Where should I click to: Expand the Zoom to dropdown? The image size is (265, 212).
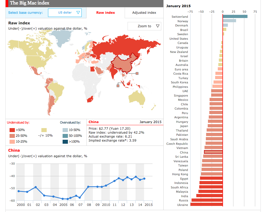pyautogui.click(x=144, y=26)
